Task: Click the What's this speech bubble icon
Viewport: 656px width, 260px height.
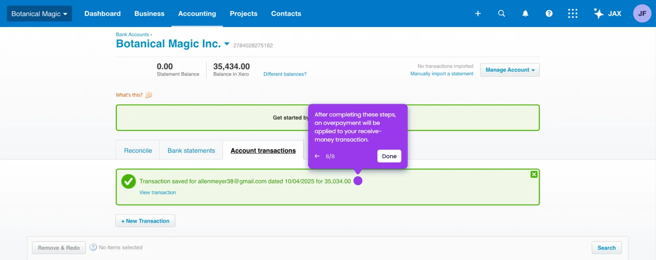Action: (148, 95)
